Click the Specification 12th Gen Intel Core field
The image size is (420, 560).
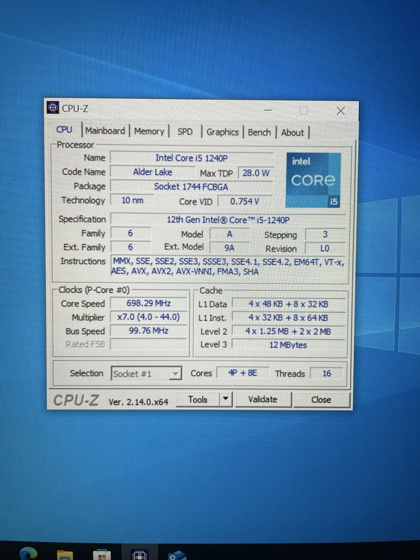click(x=228, y=220)
